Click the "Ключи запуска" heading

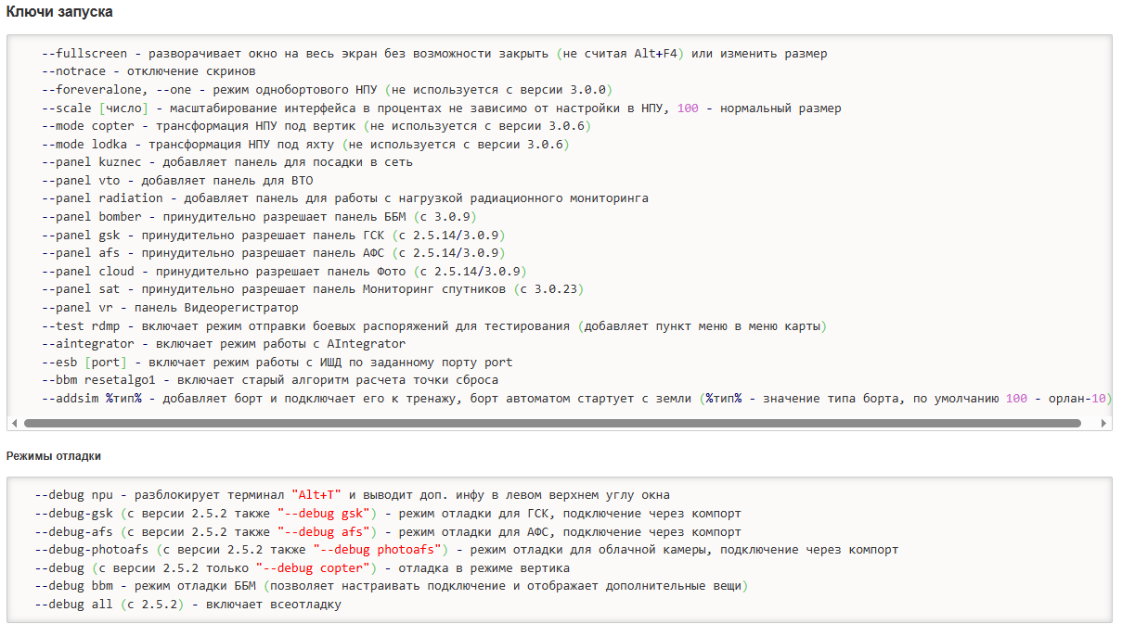coord(61,11)
